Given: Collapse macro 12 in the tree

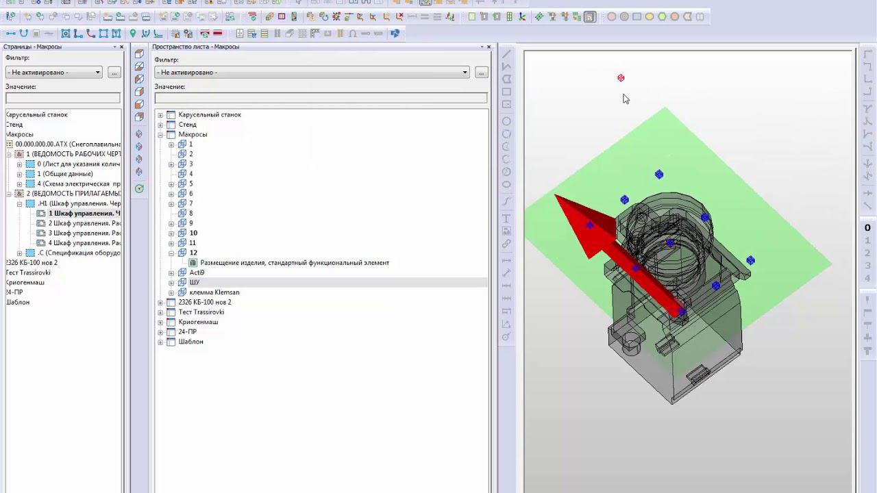Looking at the screenshot, I should [x=171, y=253].
